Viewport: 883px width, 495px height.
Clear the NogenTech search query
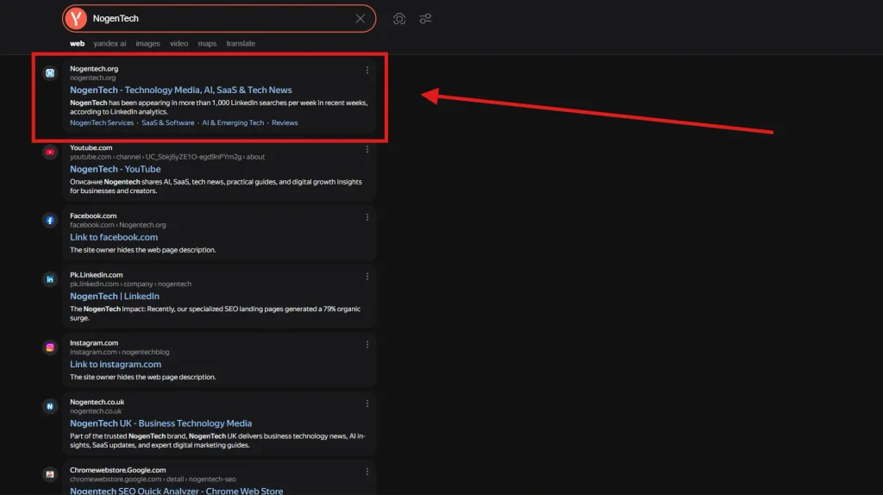(360, 19)
